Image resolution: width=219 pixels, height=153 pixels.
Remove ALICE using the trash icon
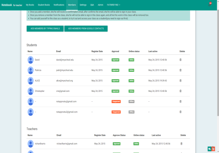(x=180, y=81)
